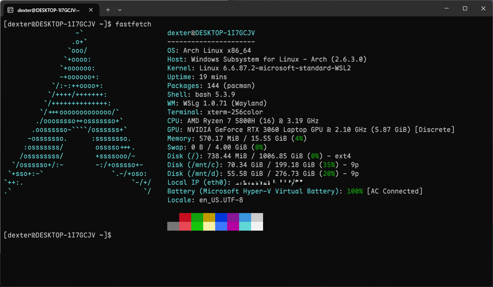Minimize the terminal window
The image size is (493, 287).
[x=446, y=8]
